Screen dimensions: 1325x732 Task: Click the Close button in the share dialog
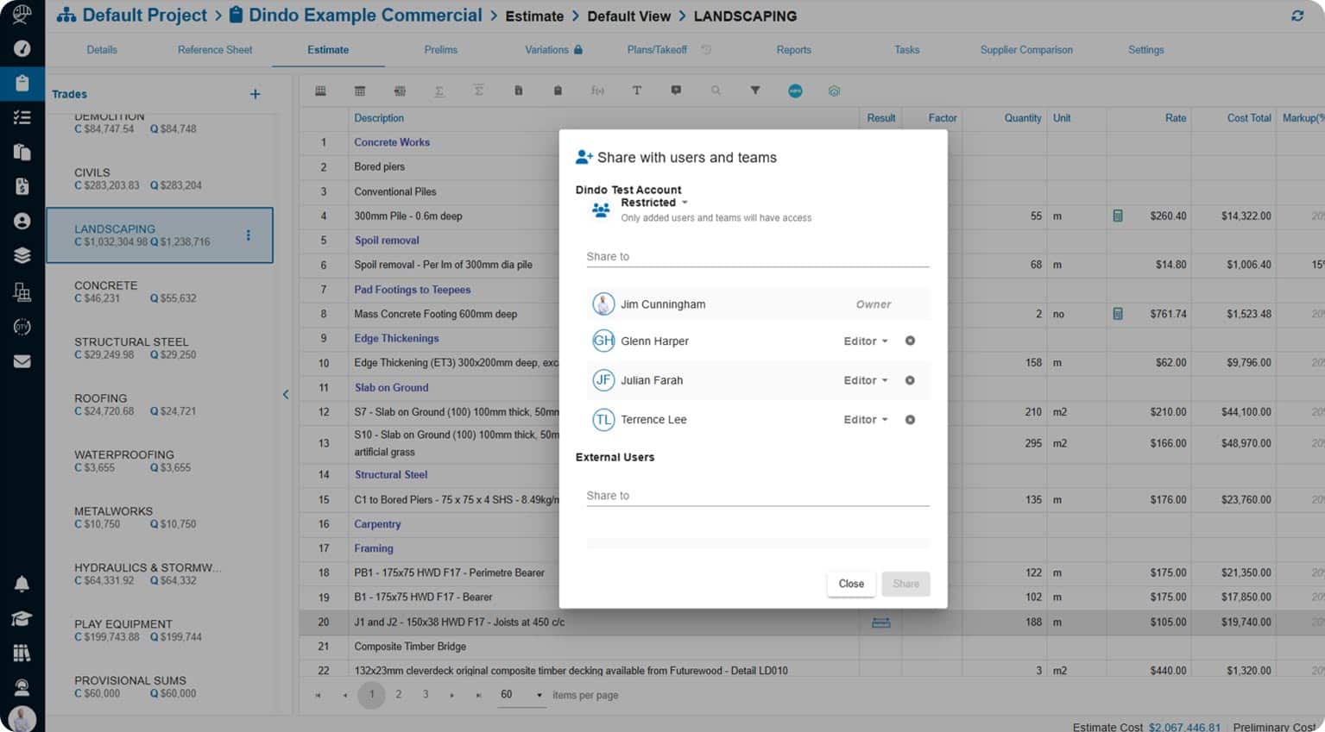[850, 584]
